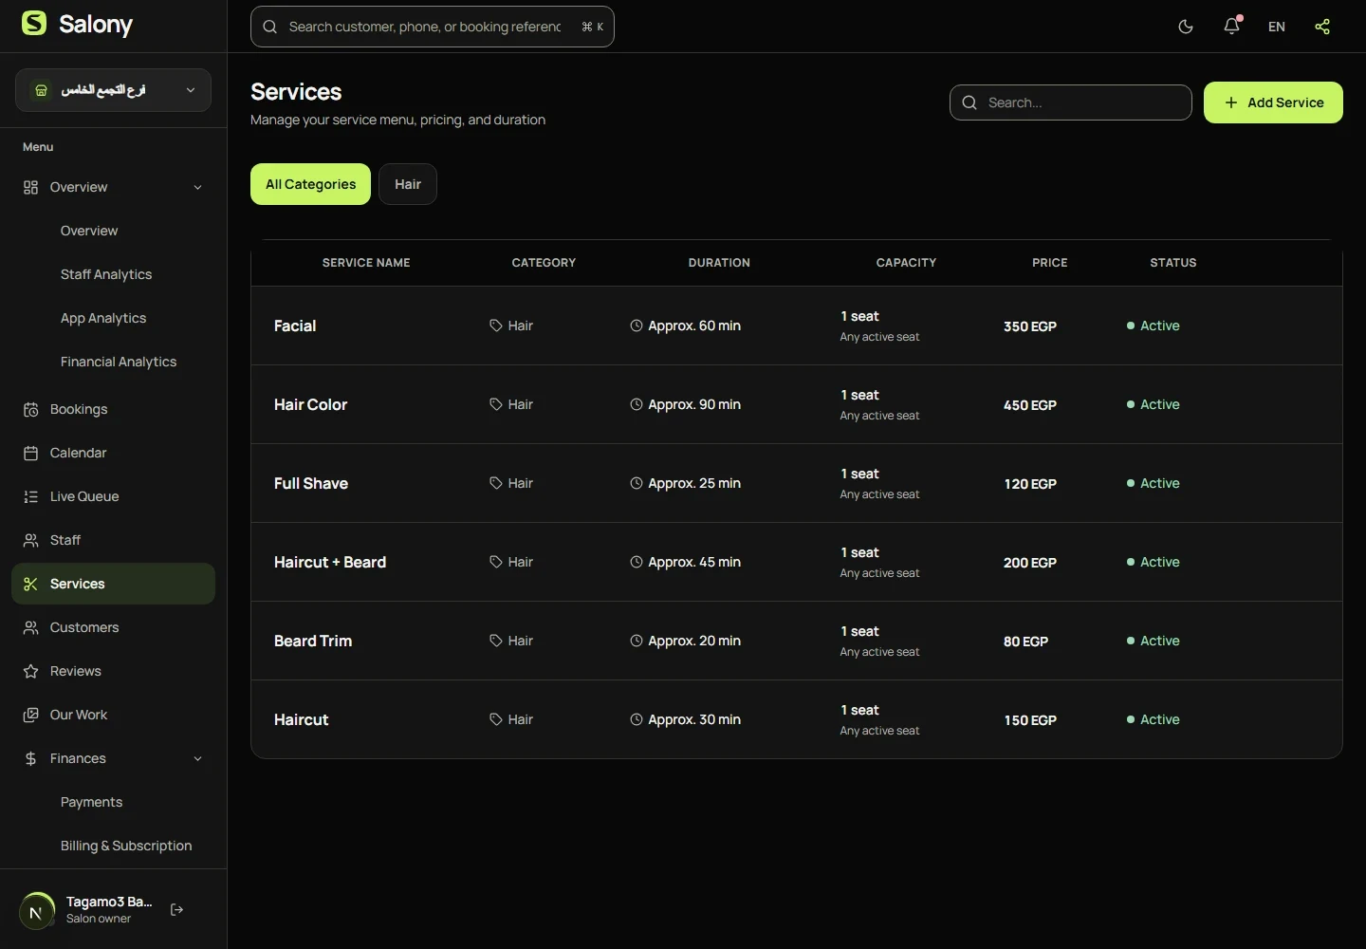Click the tag icon in the Facial row
This screenshot has width=1366, height=949.
tap(496, 326)
